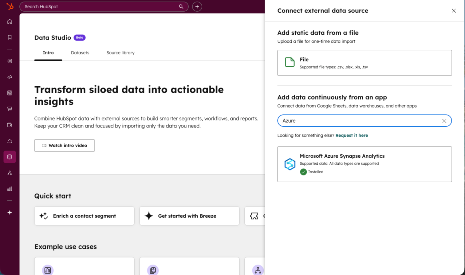Open the Reporting bar chart icon

tap(9, 189)
